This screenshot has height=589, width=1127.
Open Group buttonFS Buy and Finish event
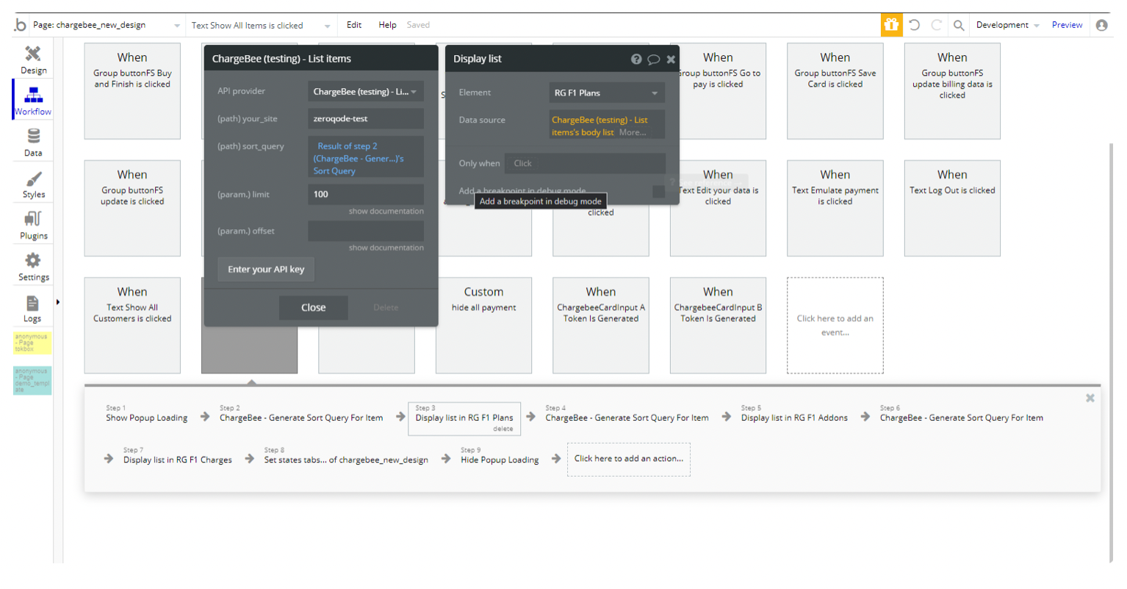pyautogui.click(x=132, y=91)
